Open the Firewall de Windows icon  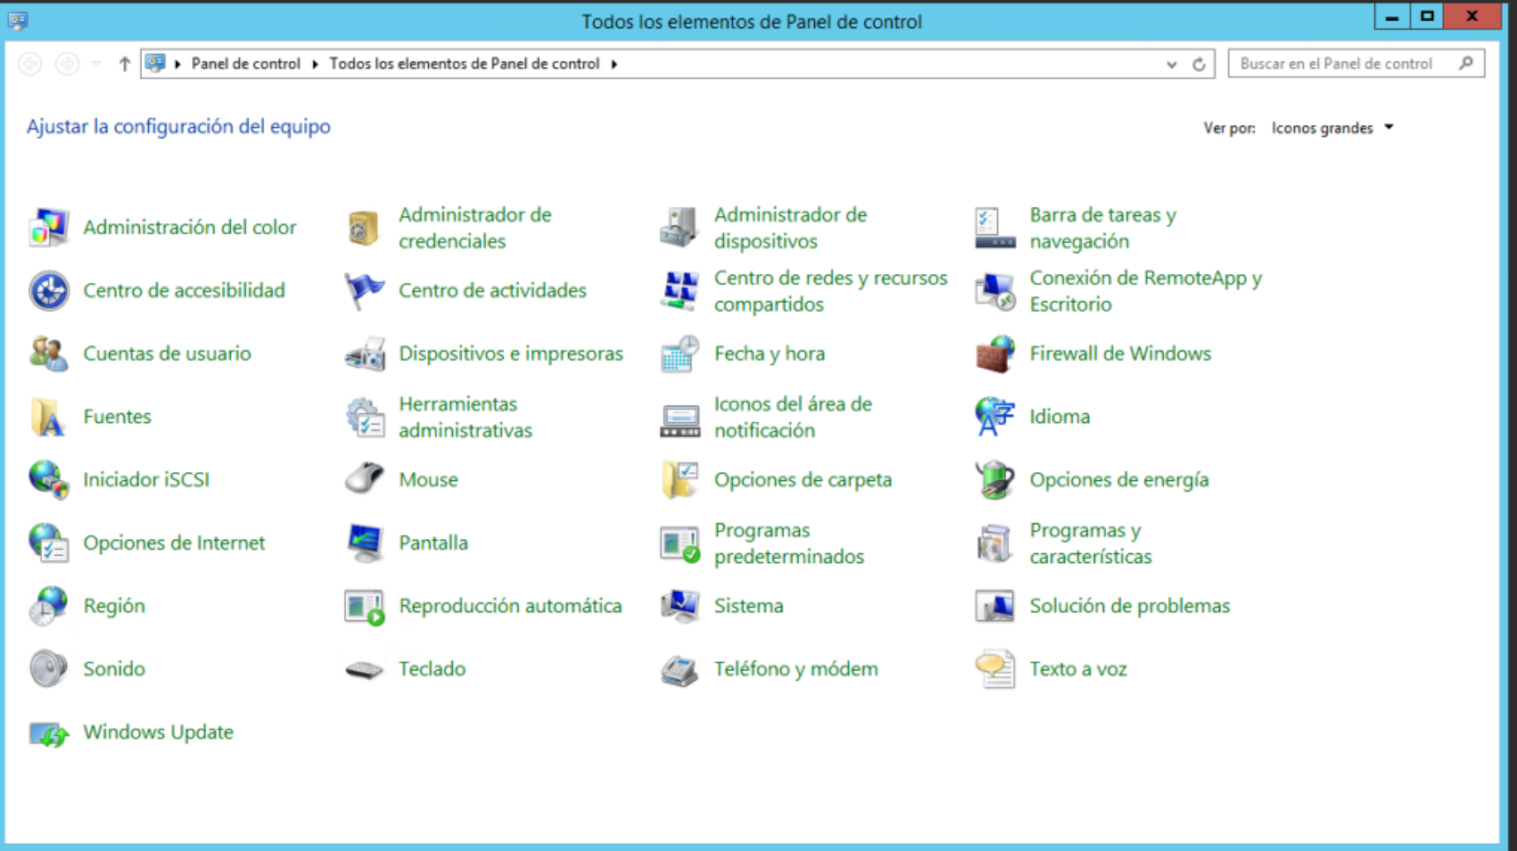pyautogui.click(x=995, y=354)
